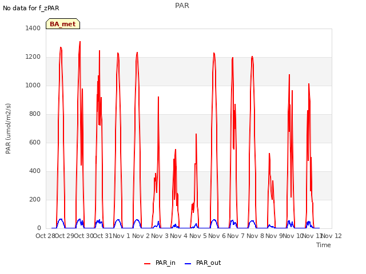Click the Nov 7 x-axis label

pyautogui.click(x=236, y=236)
